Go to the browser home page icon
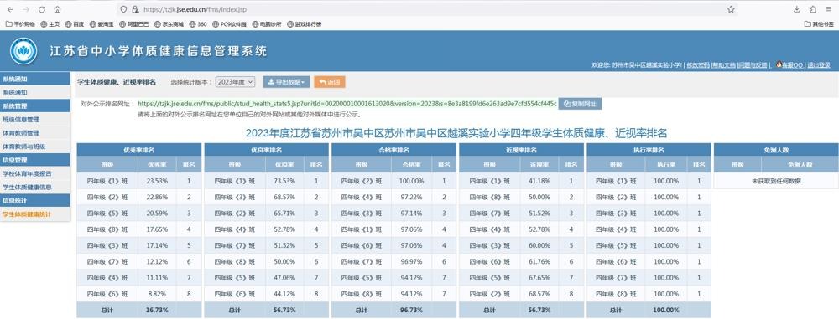This screenshot has height=319, width=839. (x=57, y=9)
